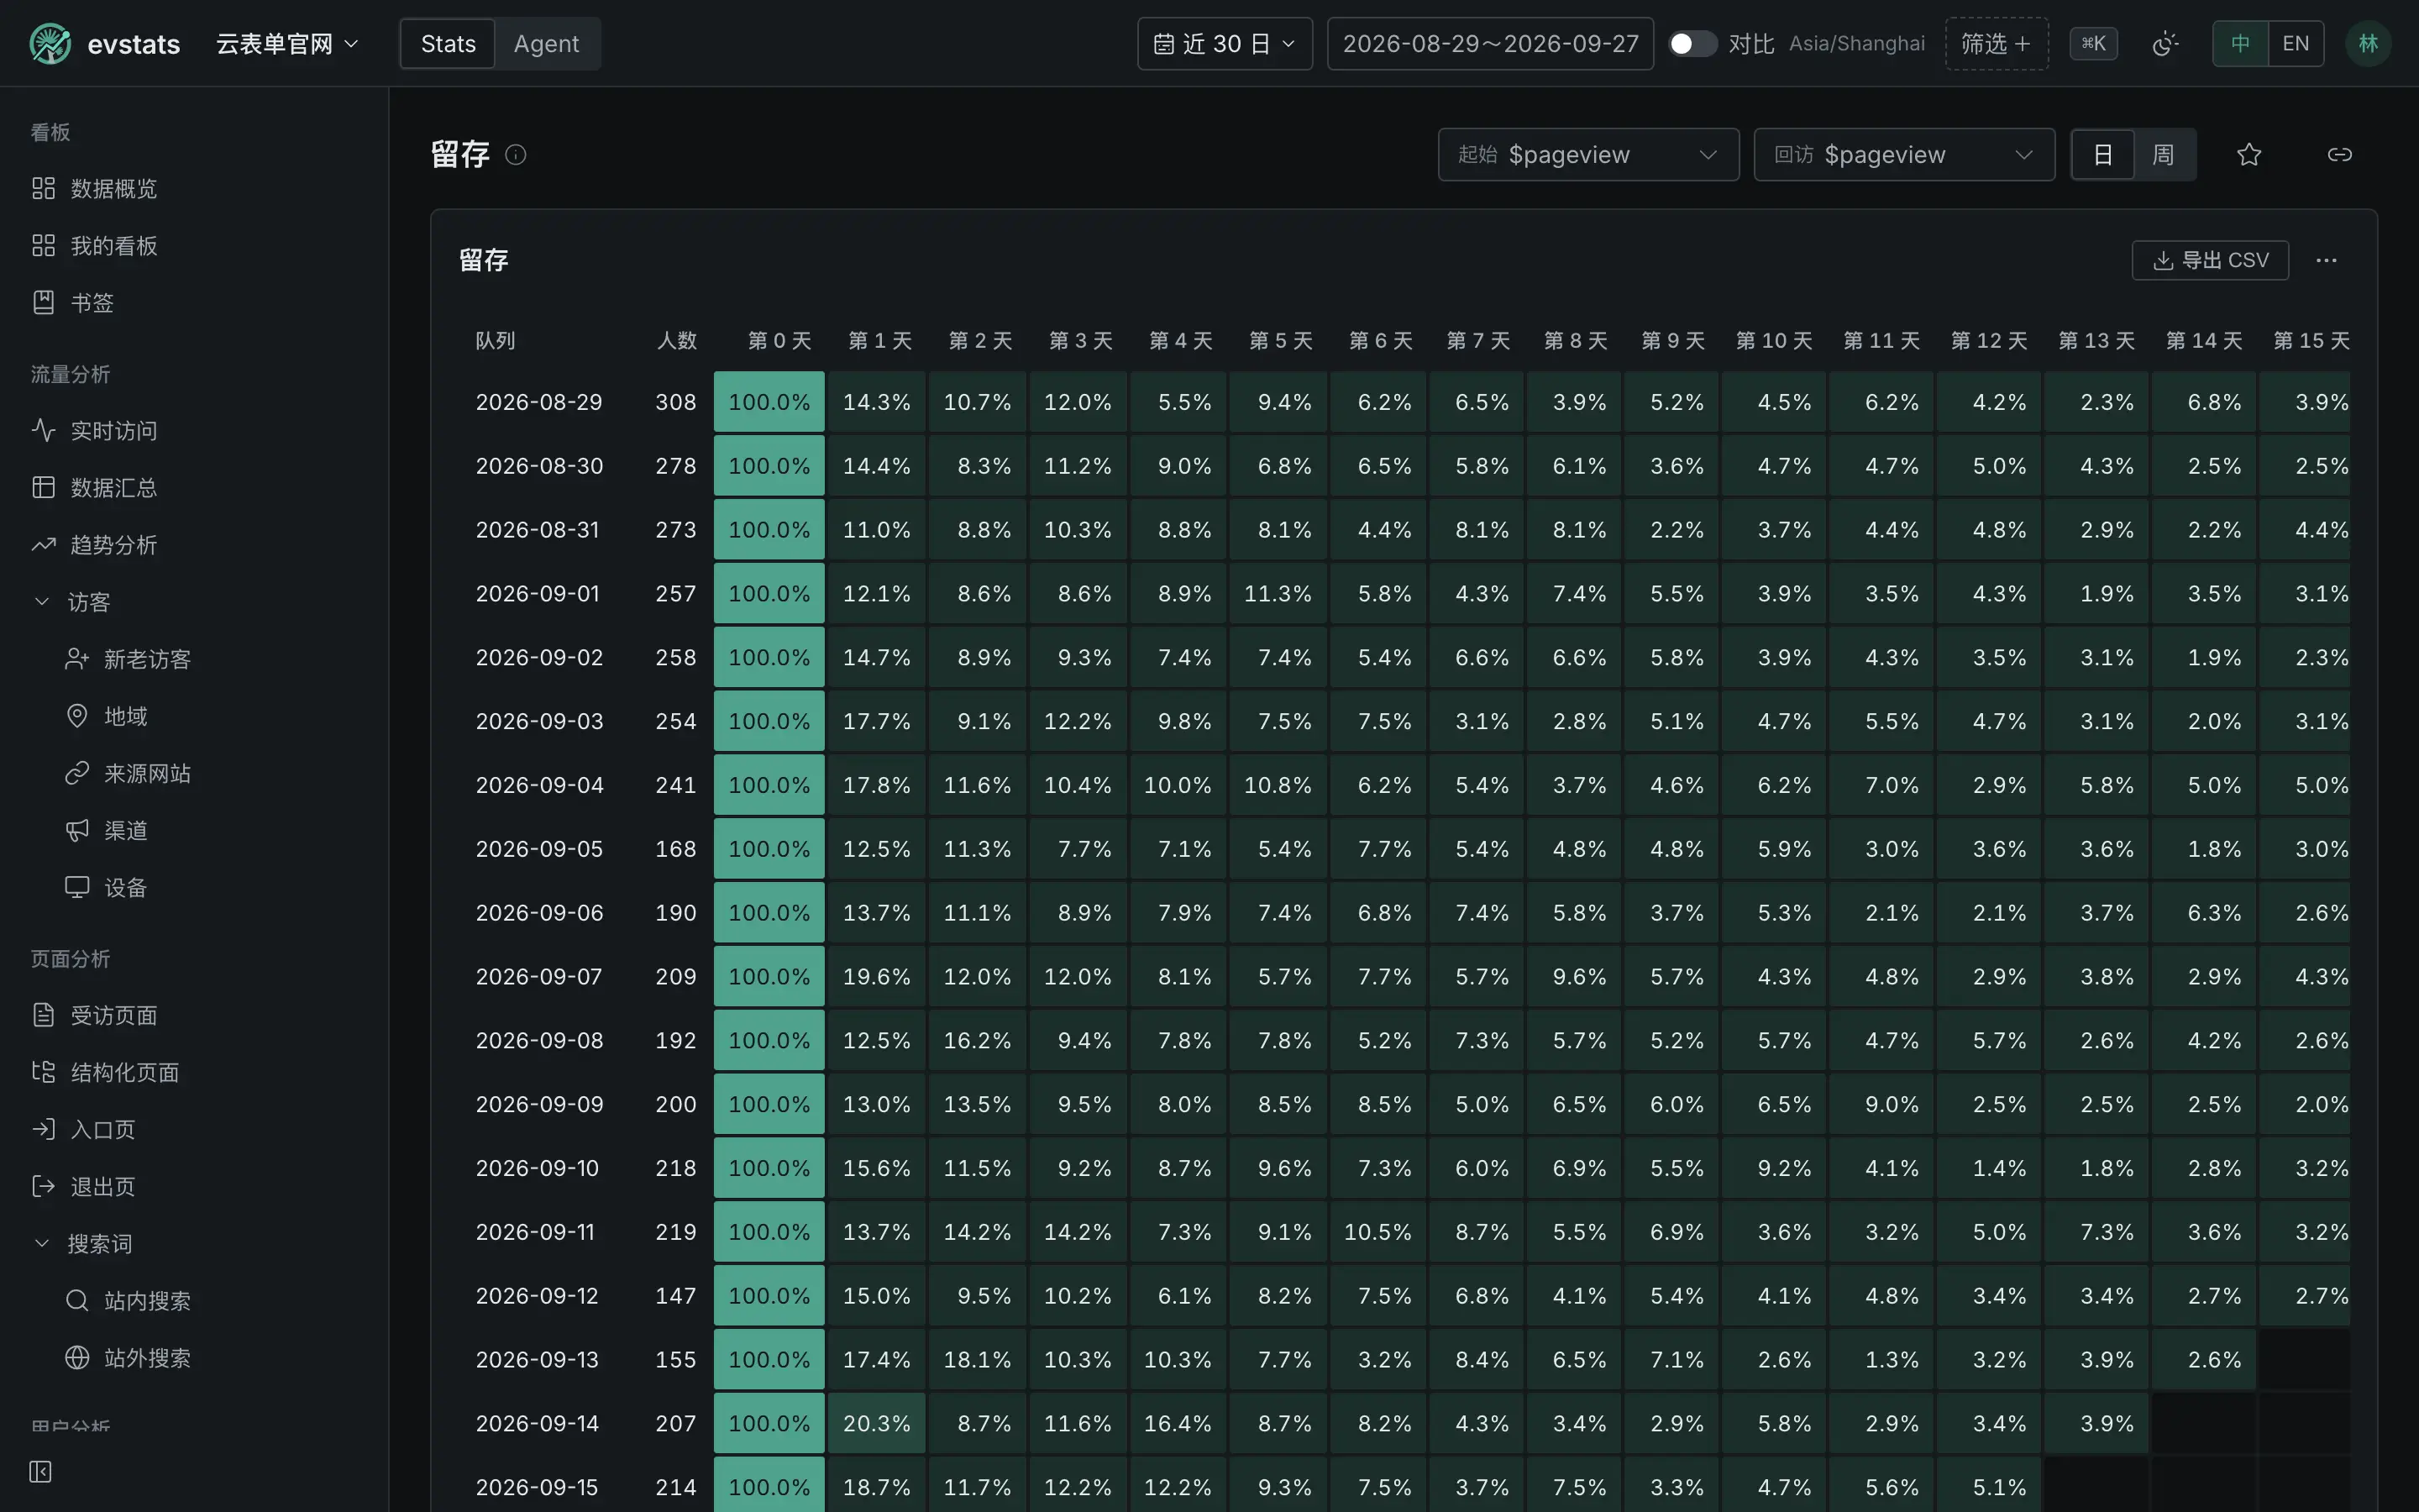Open the 回访 $pageview event dropdown
Image resolution: width=2419 pixels, height=1512 pixels.
click(x=1904, y=155)
